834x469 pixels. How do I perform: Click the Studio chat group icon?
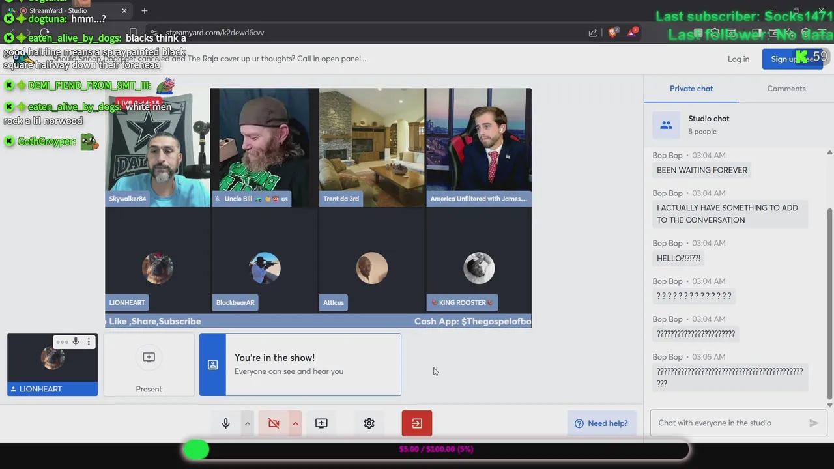coord(666,125)
